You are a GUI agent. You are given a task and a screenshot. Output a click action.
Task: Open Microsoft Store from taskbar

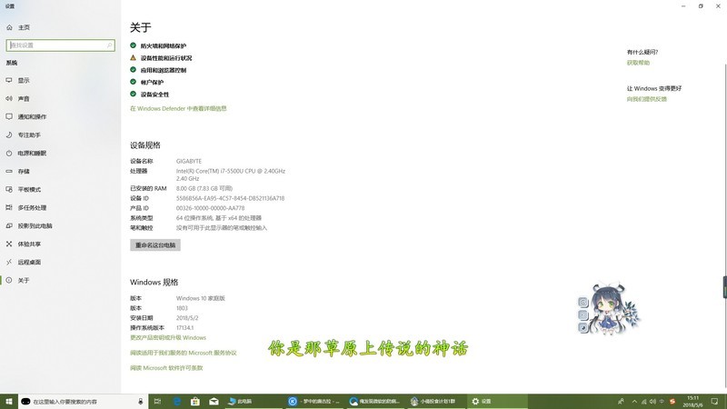195,401
